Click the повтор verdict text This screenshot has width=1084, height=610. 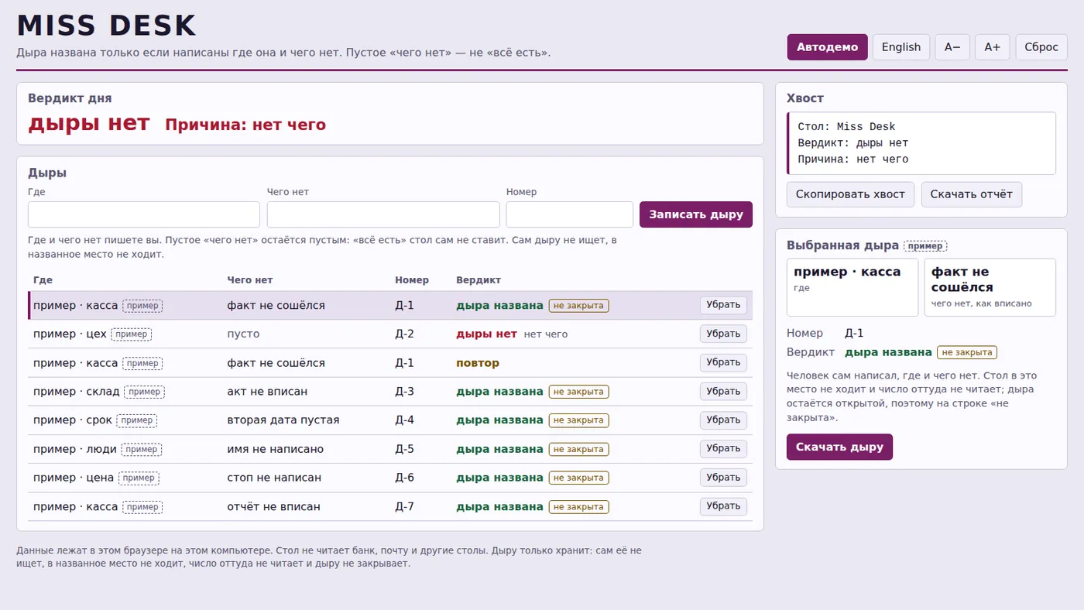point(478,363)
